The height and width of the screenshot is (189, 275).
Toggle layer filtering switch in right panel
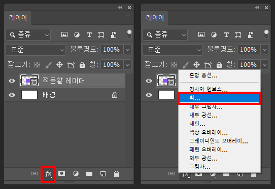click(x=266, y=34)
